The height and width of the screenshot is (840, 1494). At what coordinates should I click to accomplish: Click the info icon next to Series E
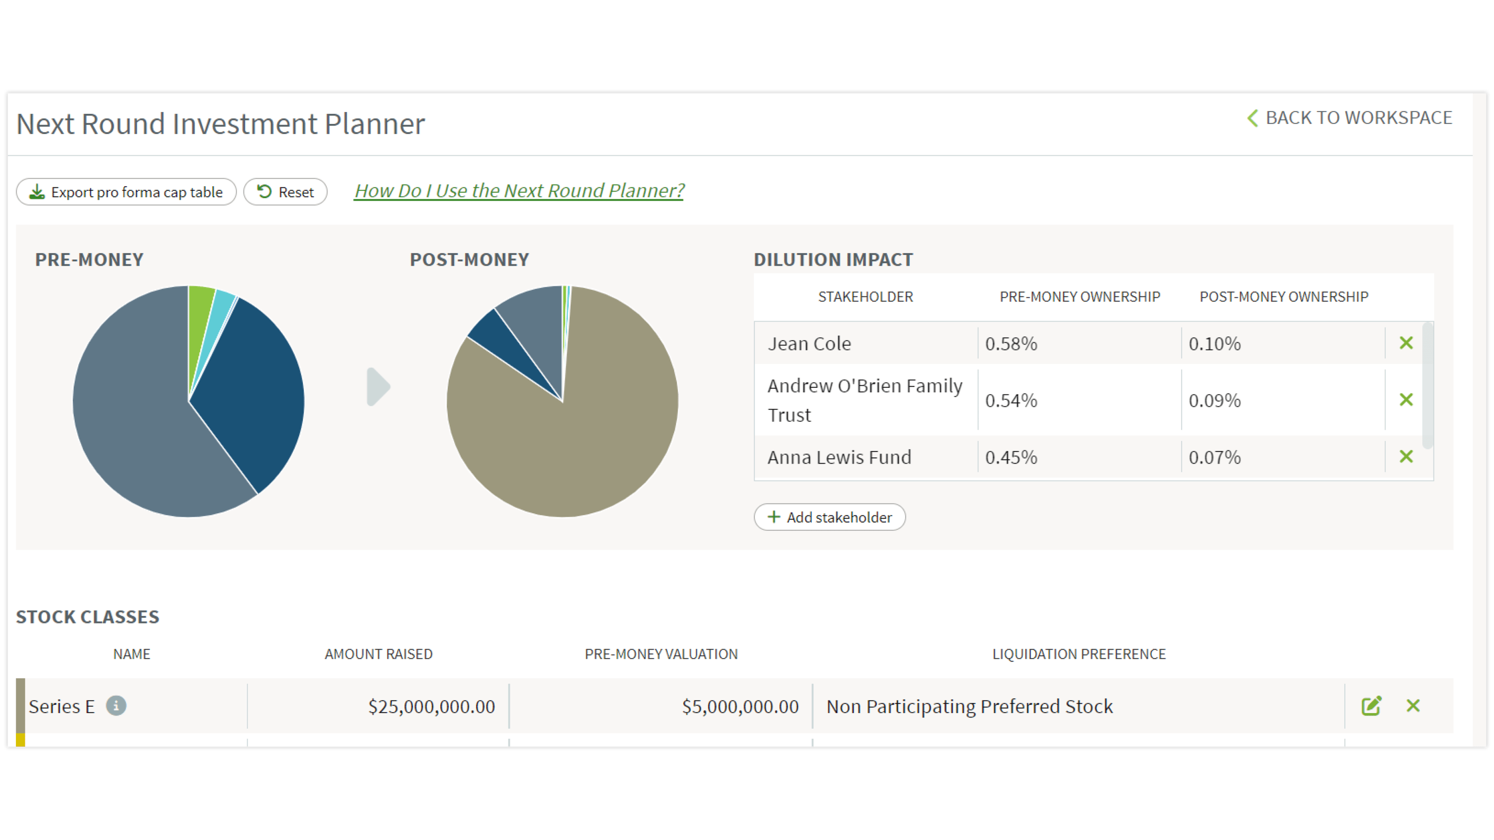click(x=118, y=706)
